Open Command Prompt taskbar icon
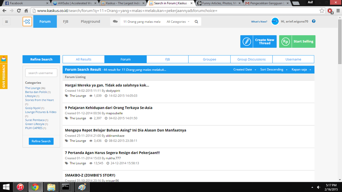The image size is (342, 192). click(66, 187)
